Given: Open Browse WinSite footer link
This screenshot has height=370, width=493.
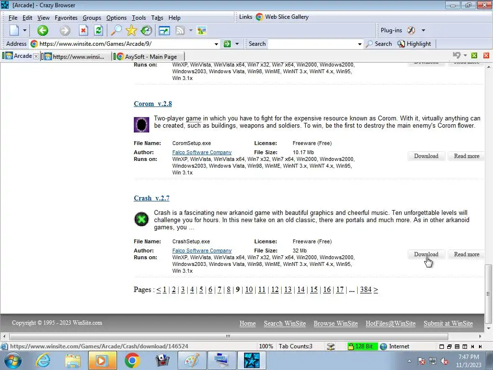Looking at the screenshot, I should pos(336,323).
